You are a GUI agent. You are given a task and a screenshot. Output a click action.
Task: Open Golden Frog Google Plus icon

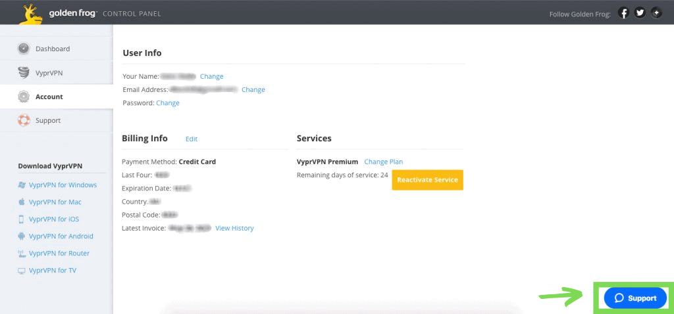tap(656, 13)
